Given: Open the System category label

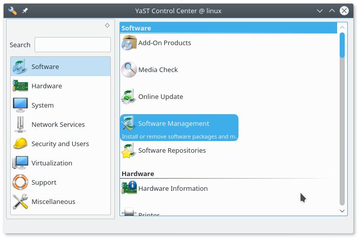Looking at the screenshot, I should 43,106.
